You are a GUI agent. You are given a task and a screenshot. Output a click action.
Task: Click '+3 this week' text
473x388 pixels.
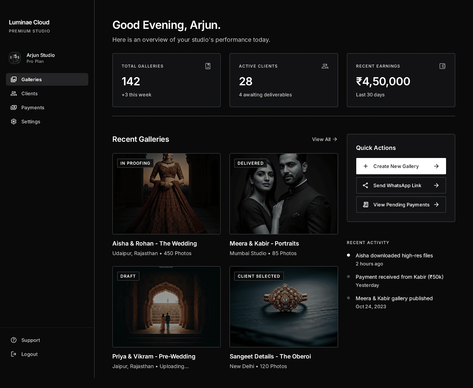pos(137,95)
